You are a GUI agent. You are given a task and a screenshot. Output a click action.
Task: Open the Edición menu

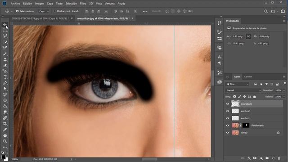[27, 4]
